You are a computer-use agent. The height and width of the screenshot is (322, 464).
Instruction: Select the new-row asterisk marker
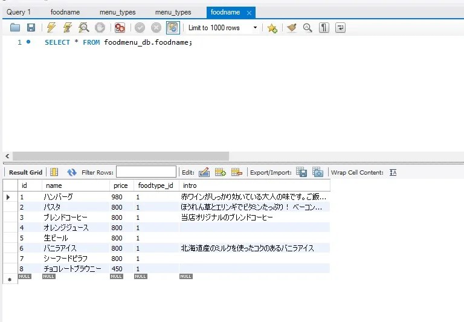coord(10,279)
